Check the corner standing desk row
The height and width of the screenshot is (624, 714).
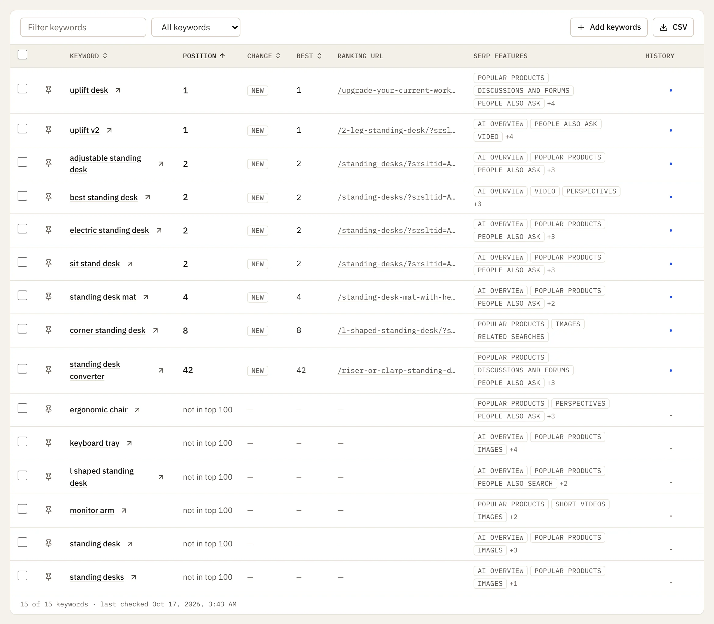tap(23, 329)
